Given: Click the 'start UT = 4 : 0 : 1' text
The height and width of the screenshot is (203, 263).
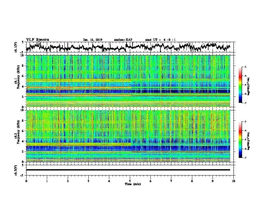Looking at the screenshot, I should pyautogui.click(x=160, y=40).
